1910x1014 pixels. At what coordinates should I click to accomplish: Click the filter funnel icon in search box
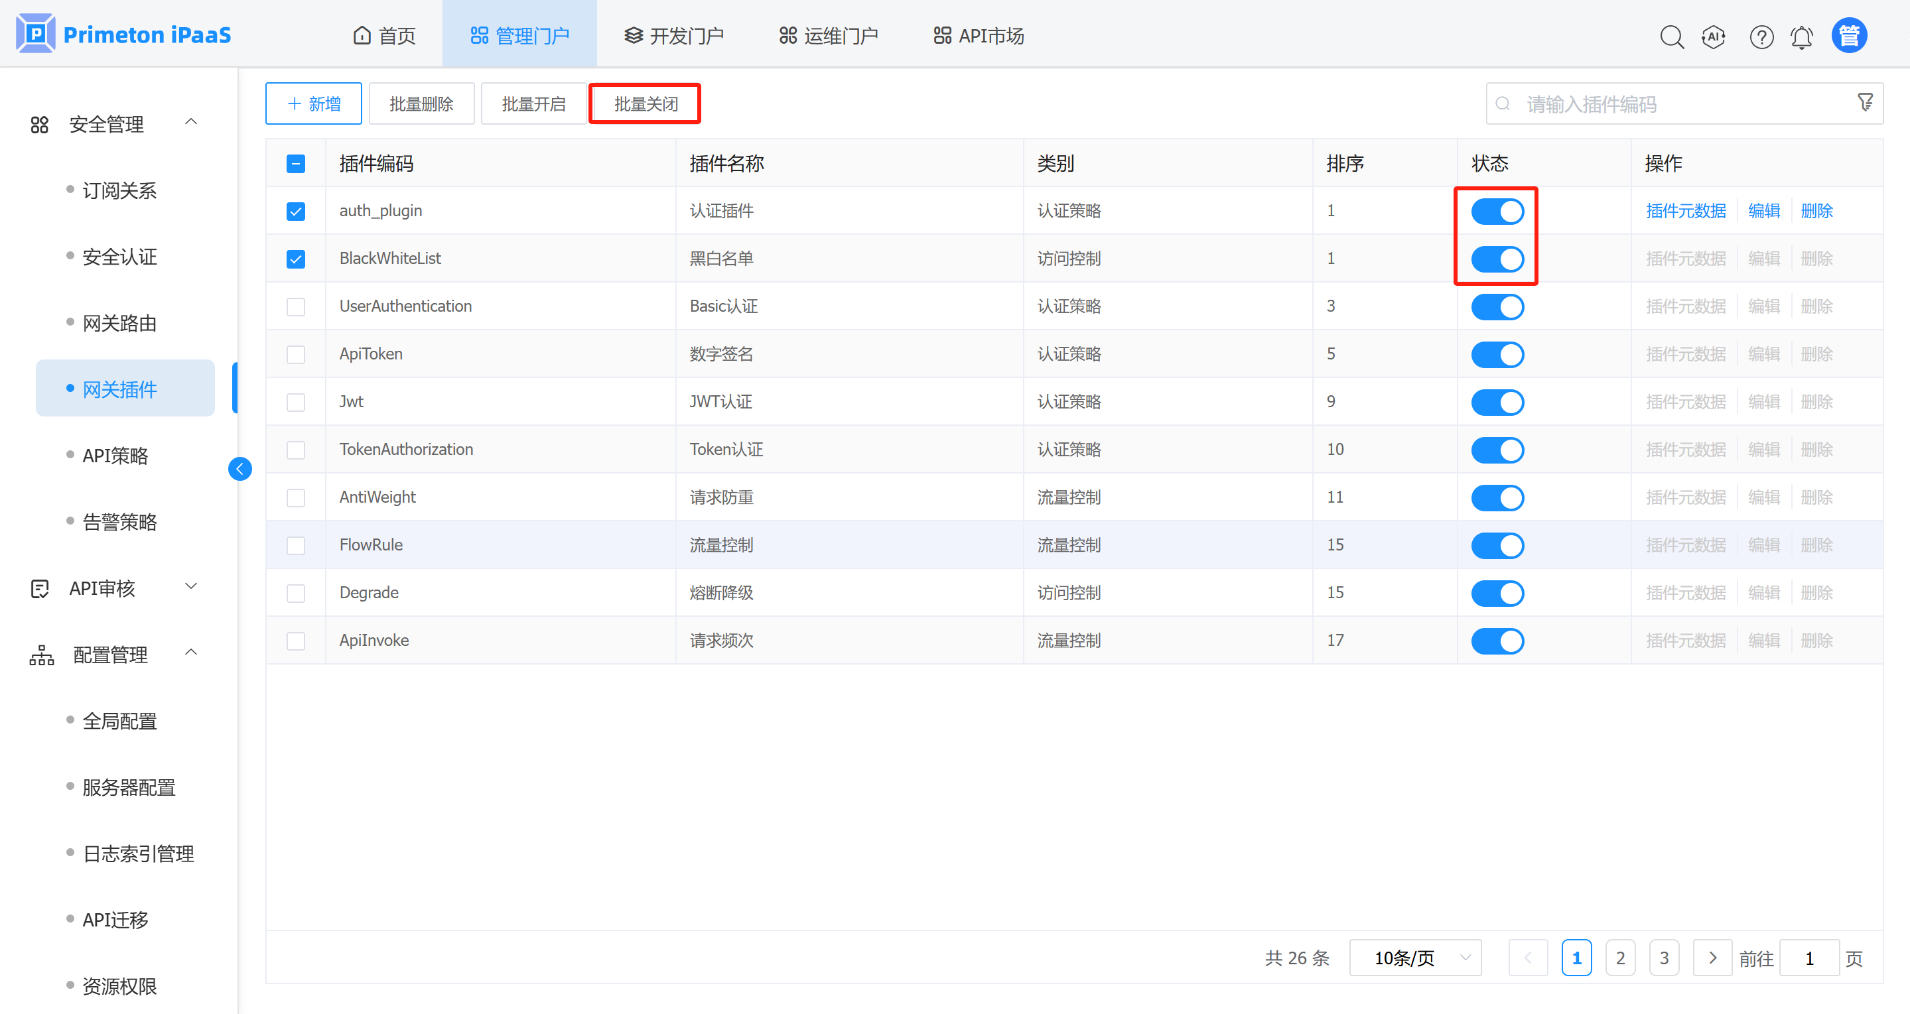tap(1866, 102)
